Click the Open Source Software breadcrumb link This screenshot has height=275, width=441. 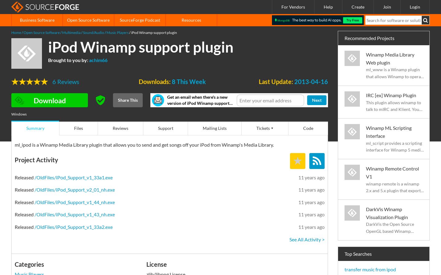[42, 33]
